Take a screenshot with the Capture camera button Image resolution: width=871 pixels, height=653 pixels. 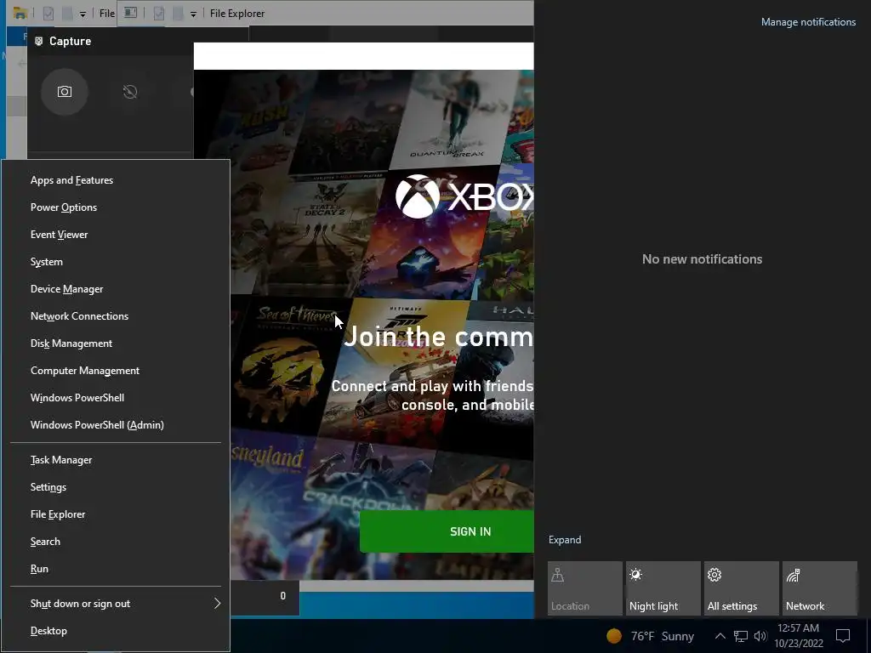pos(65,92)
